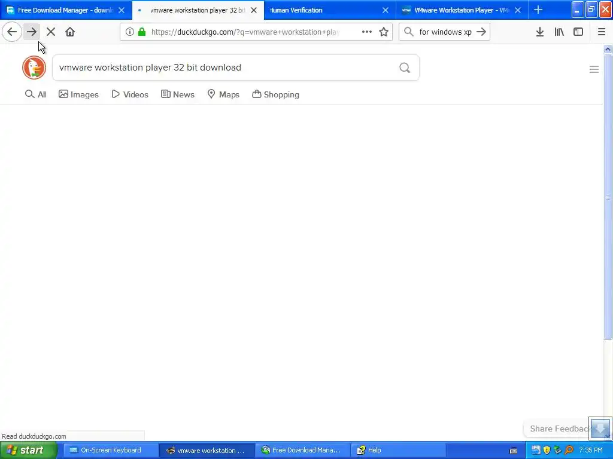This screenshot has height=459, width=613.
Task: Open page actions three-dot menu
Action: coord(367,32)
